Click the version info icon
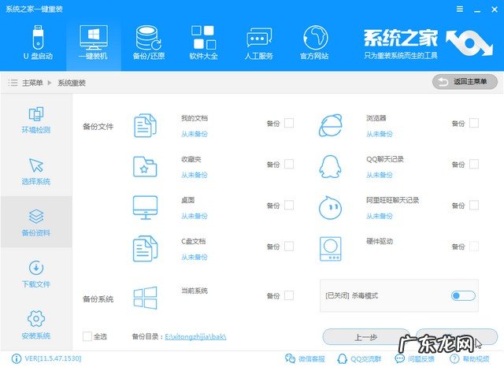Image resolution: width=504 pixels, height=367 pixels. tap(17, 358)
